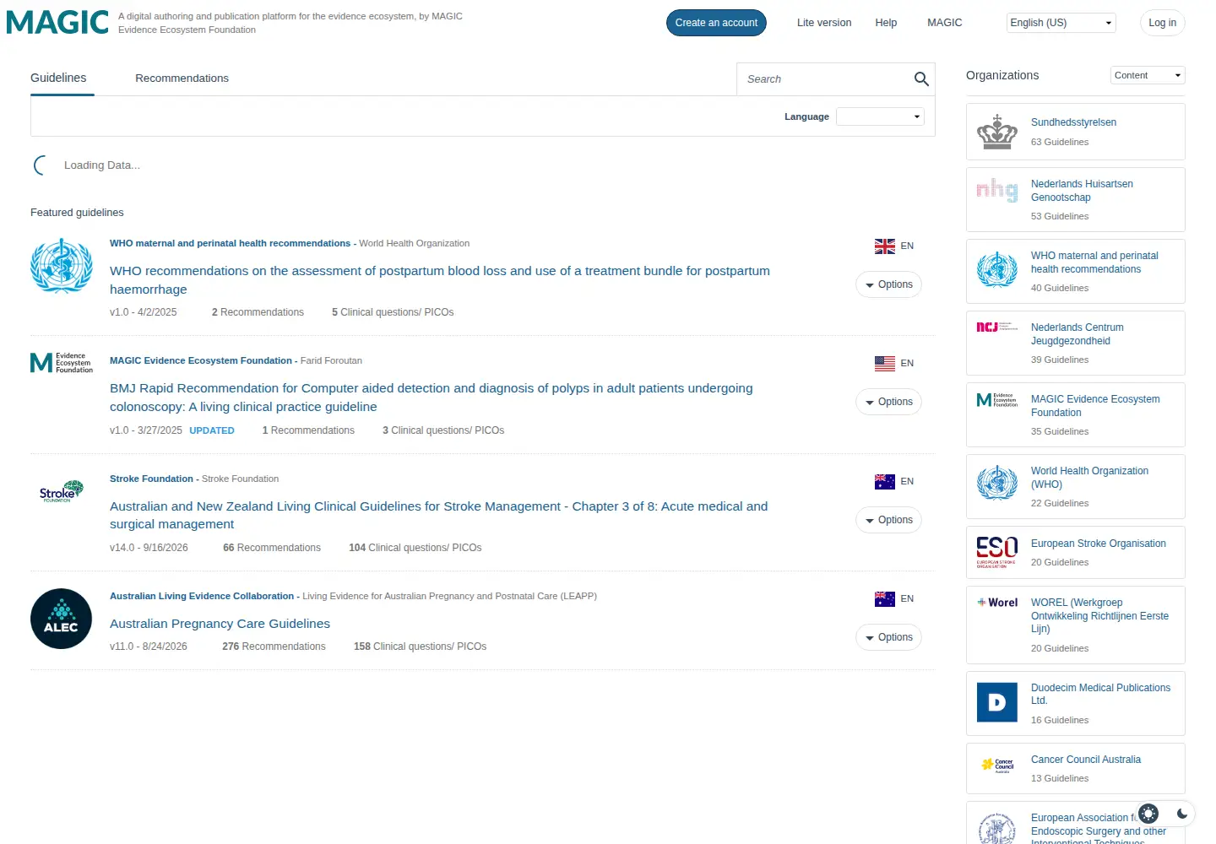The height and width of the screenshot is (844, 1216).
Task: Switch to the Recommendations tab
Action: pos(182,78)
